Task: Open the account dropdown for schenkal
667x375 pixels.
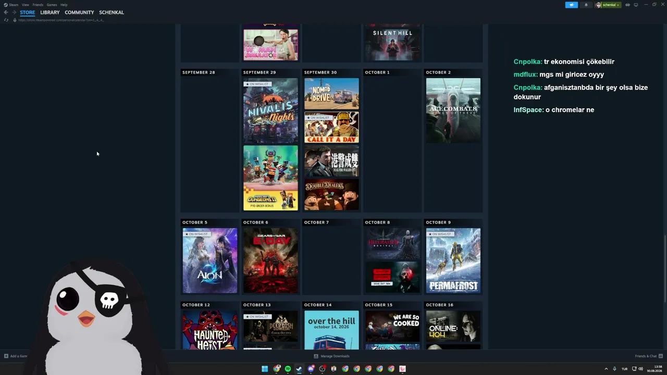Action: pyautogui.click(x=611, y=5)
